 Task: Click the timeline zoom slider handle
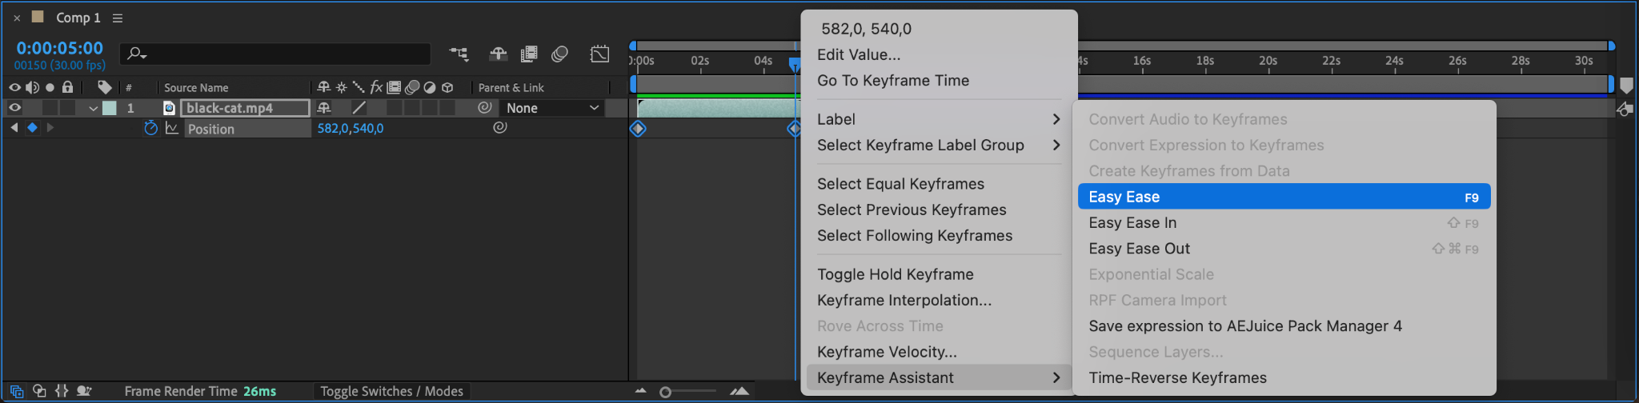point(665,392)
